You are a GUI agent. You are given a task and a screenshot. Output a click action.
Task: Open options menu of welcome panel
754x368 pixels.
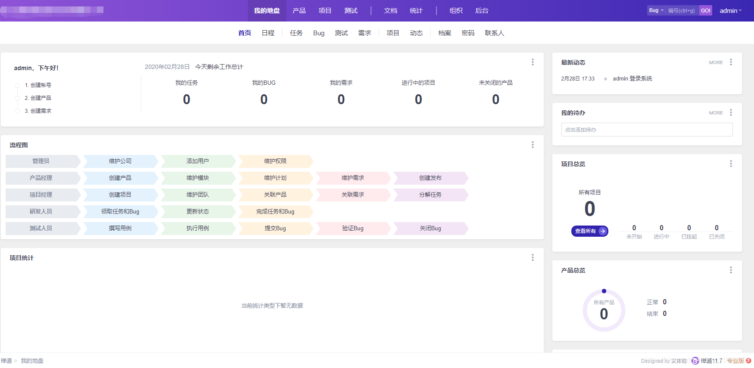(x=533, y=62)
